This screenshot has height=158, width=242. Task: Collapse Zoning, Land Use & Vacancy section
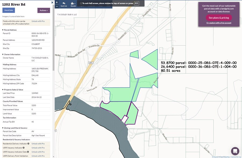[x=3, y=128]
